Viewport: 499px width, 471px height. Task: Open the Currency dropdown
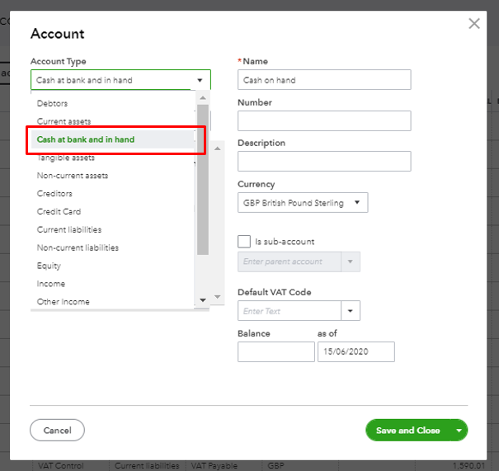(303, 203)
